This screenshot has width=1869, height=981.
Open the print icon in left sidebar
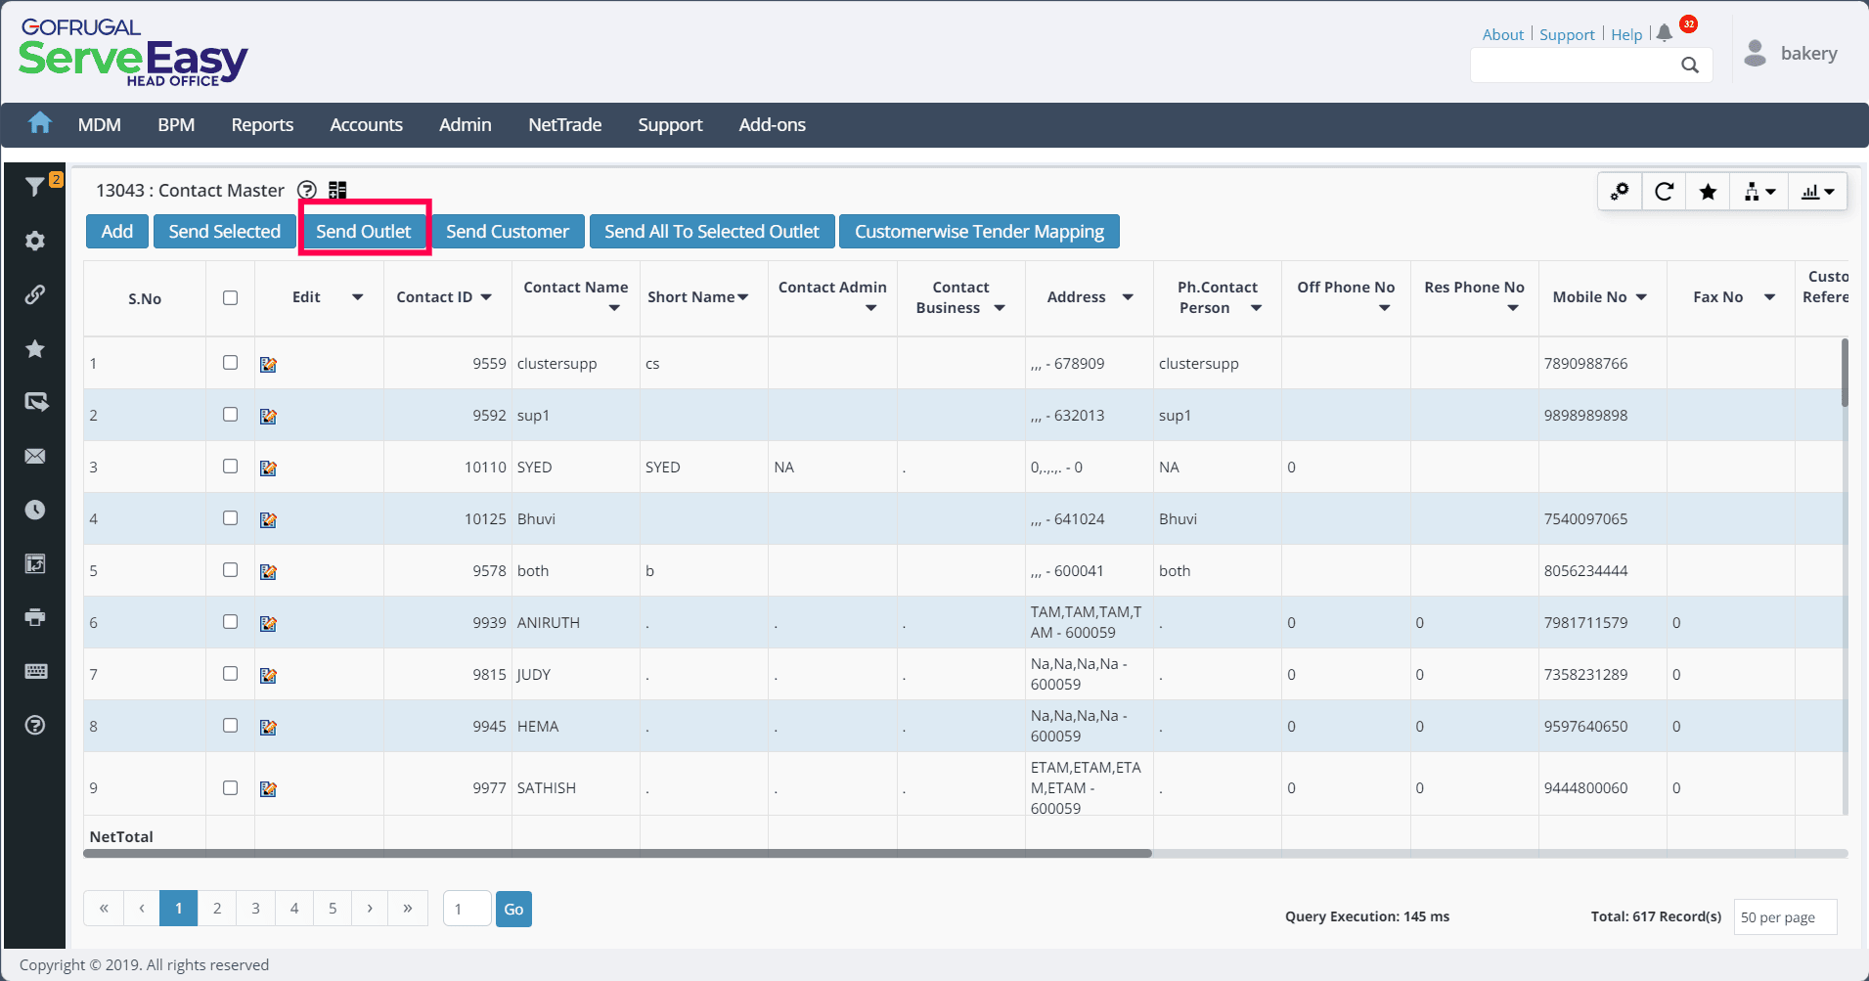point(35,617)
